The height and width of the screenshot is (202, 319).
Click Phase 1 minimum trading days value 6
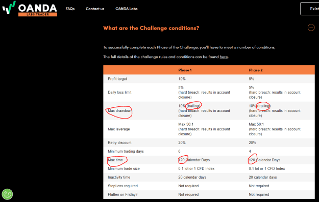[x=179, y=151]
